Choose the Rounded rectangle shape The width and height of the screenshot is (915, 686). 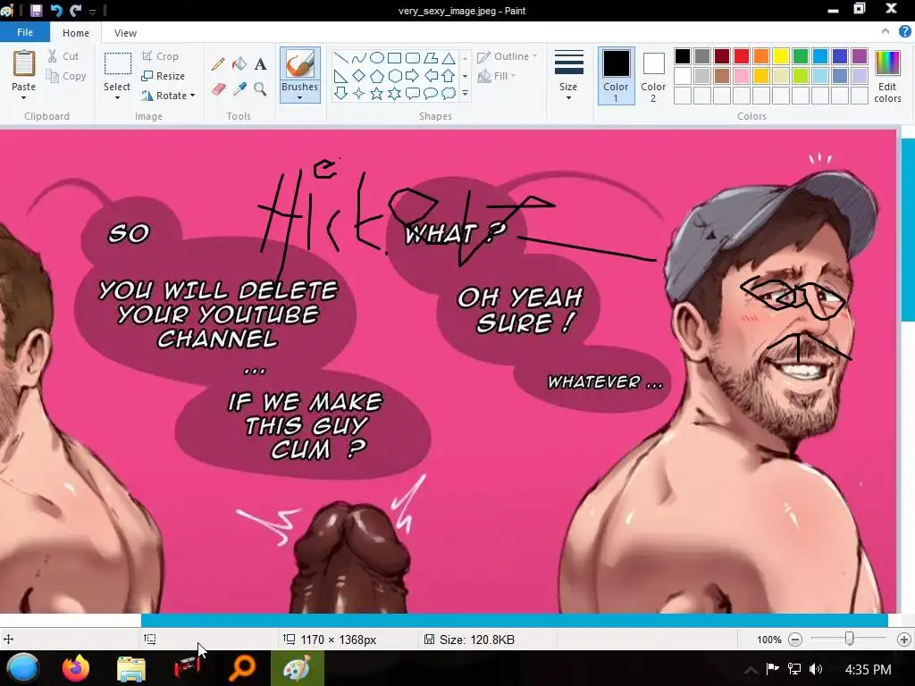tap(413, 58)
